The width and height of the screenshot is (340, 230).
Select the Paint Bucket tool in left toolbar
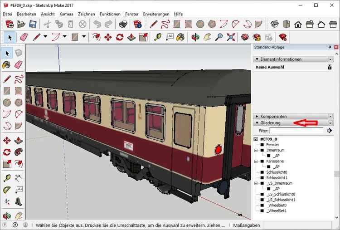point(7,66)
